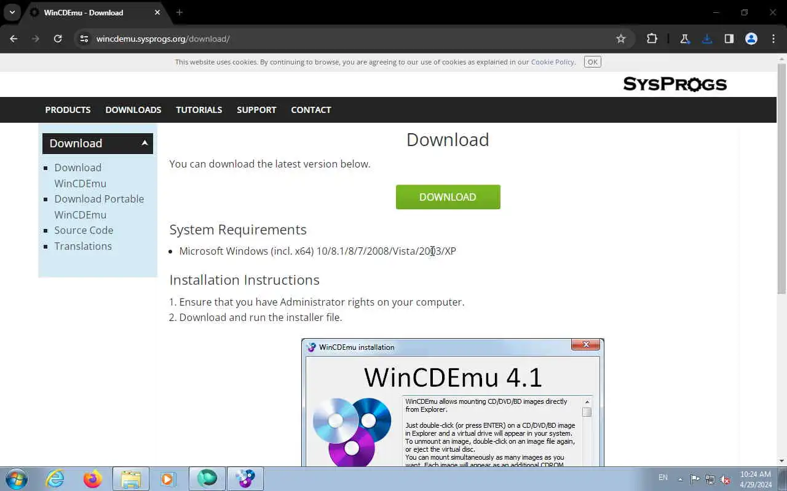Bookmark this page with the star icon
This screenshot has height=491, width=787.
[x=621, y=39]
